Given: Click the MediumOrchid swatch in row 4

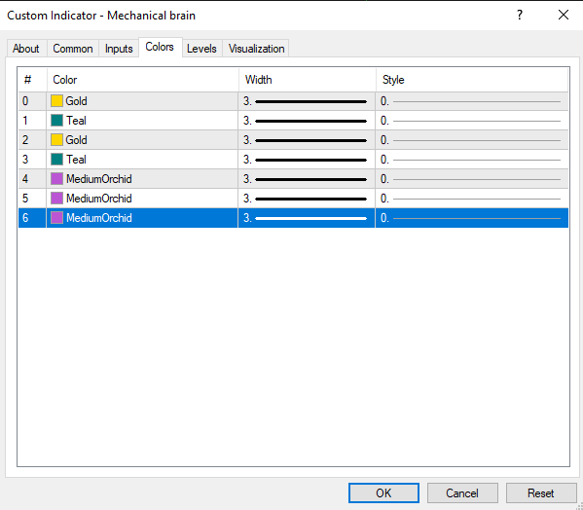Looking at the screenshot, I should tap(56, 179).
